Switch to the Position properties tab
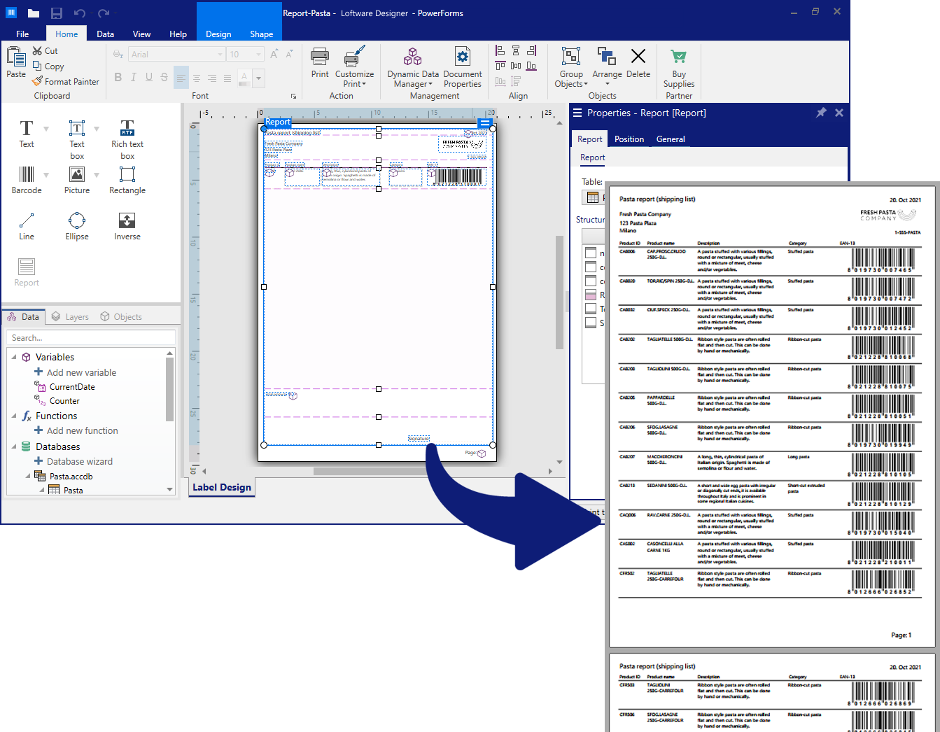This screenshot has height=732, width=940. pos(629,139)
